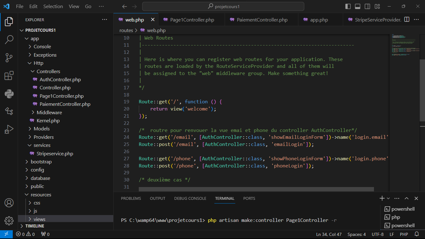Expand the Providers folder

click(x=66, y=137)
